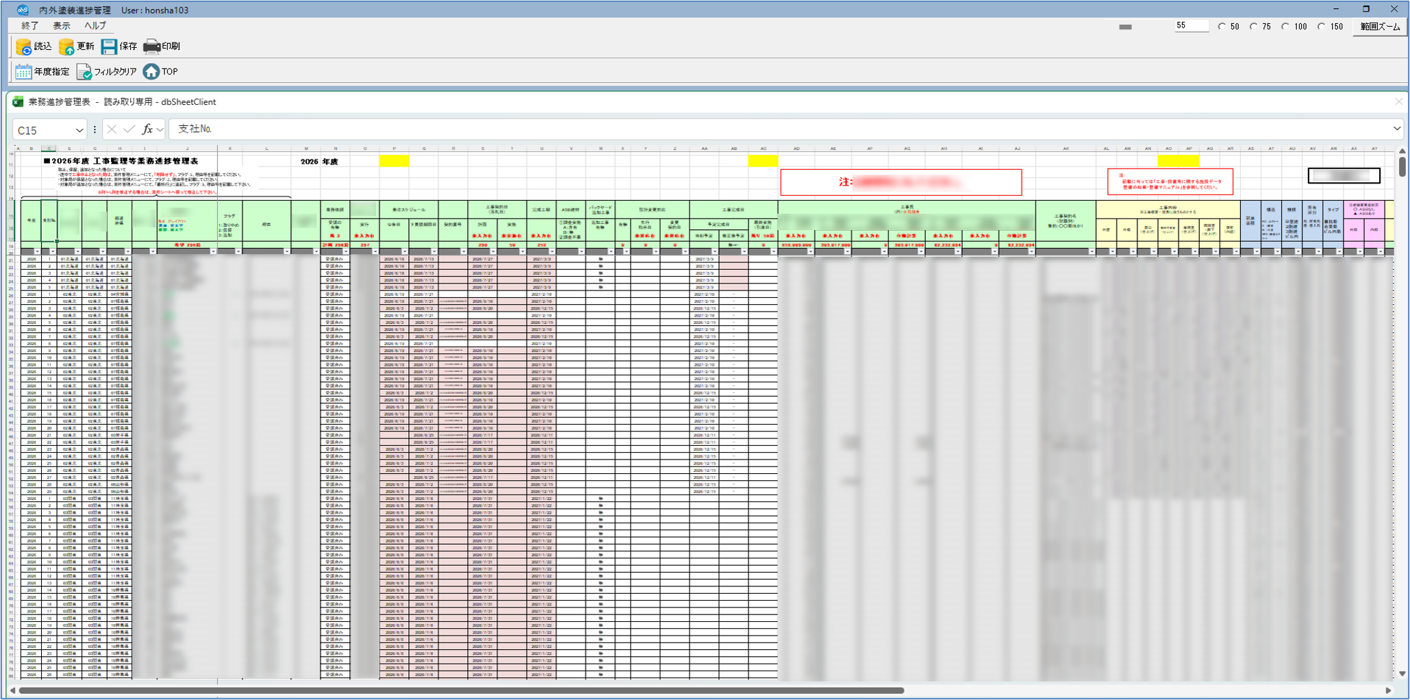
Task: Open the 終了 menu
Action: tap(30, 25)
